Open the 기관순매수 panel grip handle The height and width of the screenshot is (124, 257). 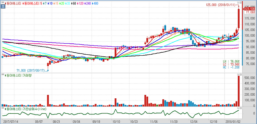[x=3, y=108]
